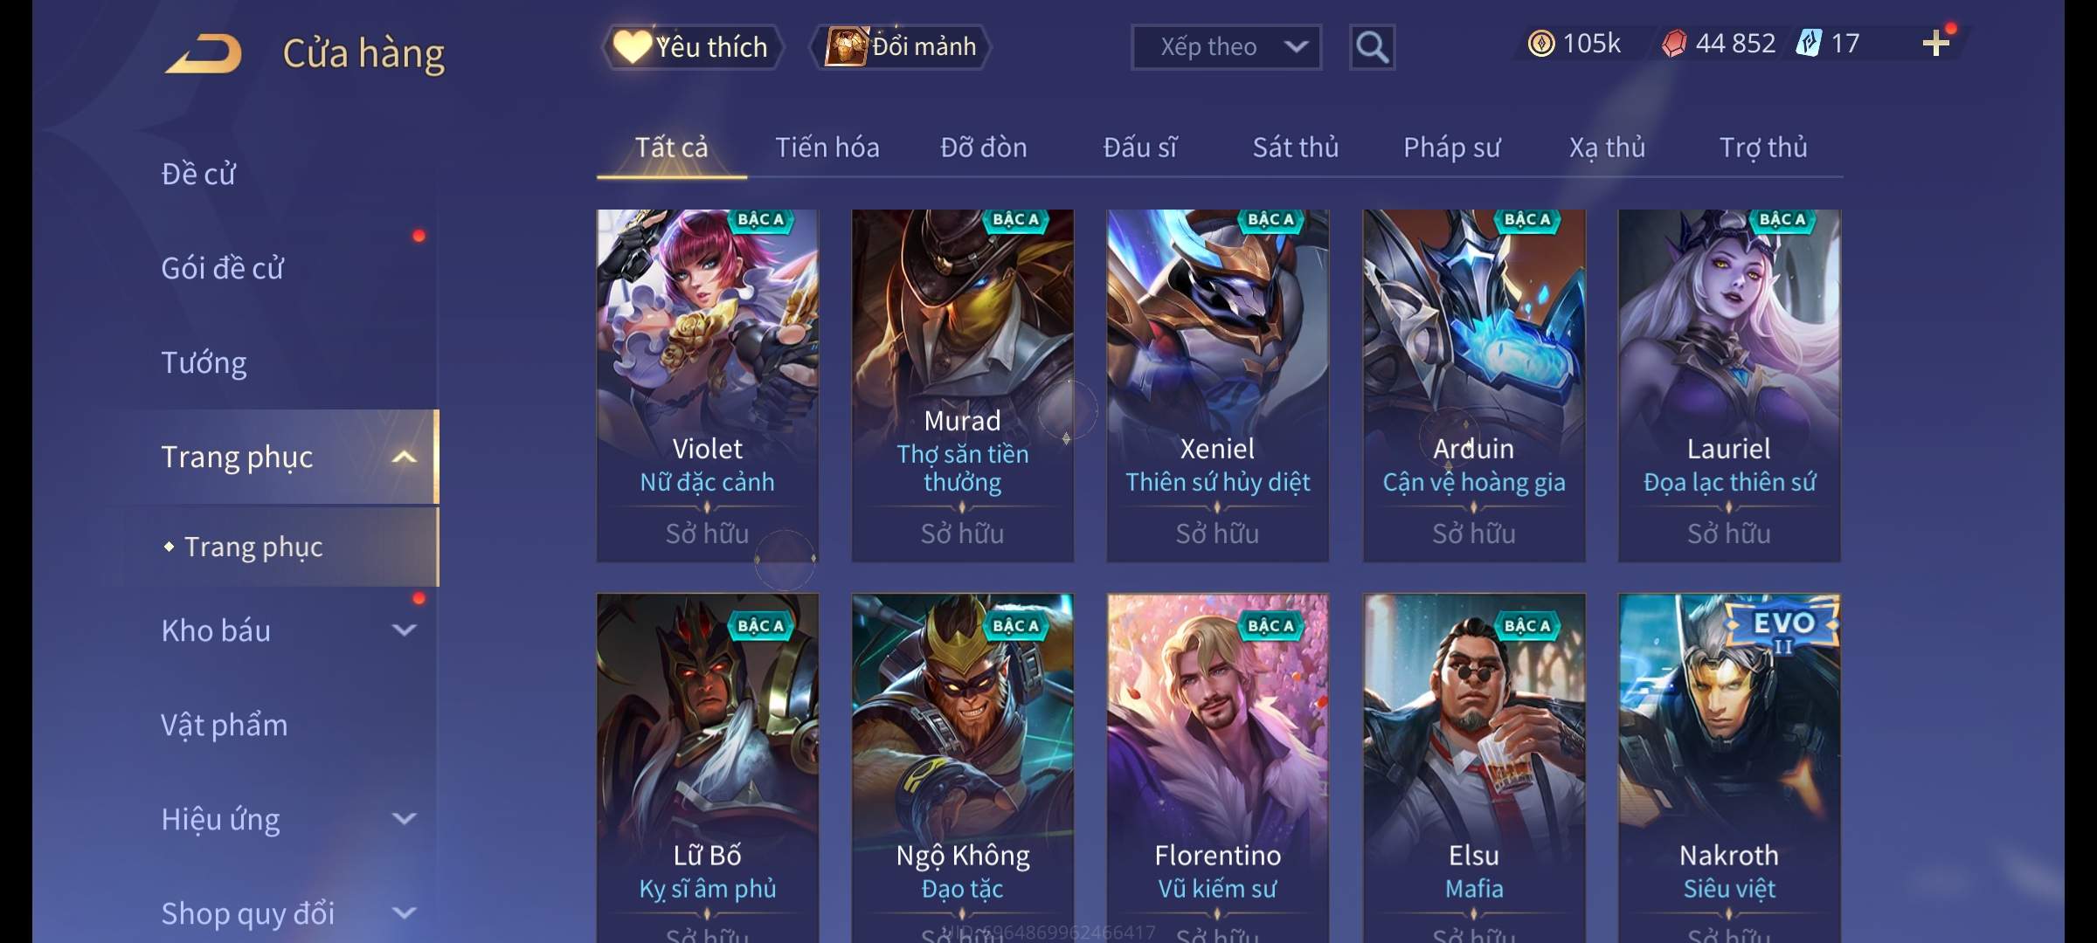The height and width of the screenshot is (943, 2097).
Task: Click the gold coin balance icon
Action: coord(1541,44)
